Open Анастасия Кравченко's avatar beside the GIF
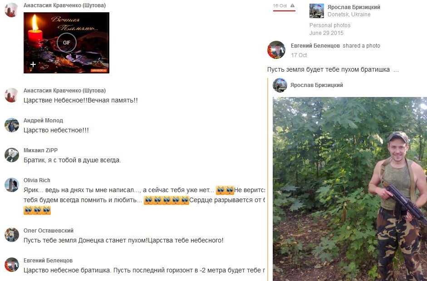The height and width of the screenshot is (281, 427). point(11,10)
